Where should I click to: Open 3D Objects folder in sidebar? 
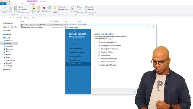point(9,41)
